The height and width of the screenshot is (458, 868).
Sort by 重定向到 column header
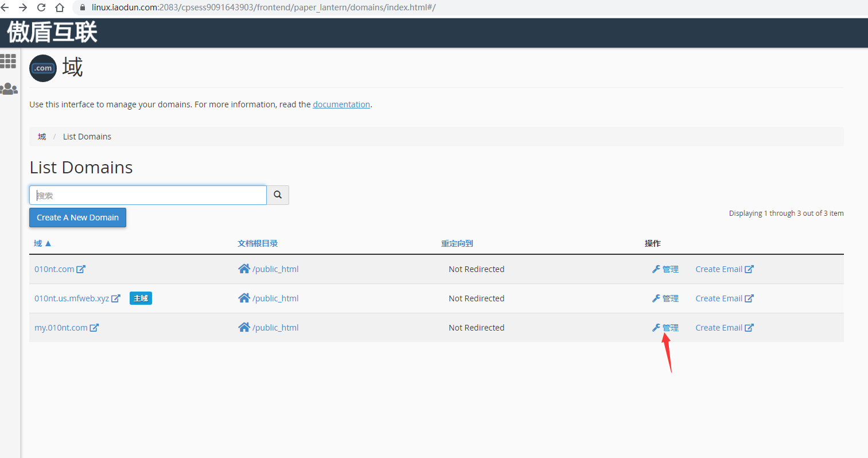(457, 243)
